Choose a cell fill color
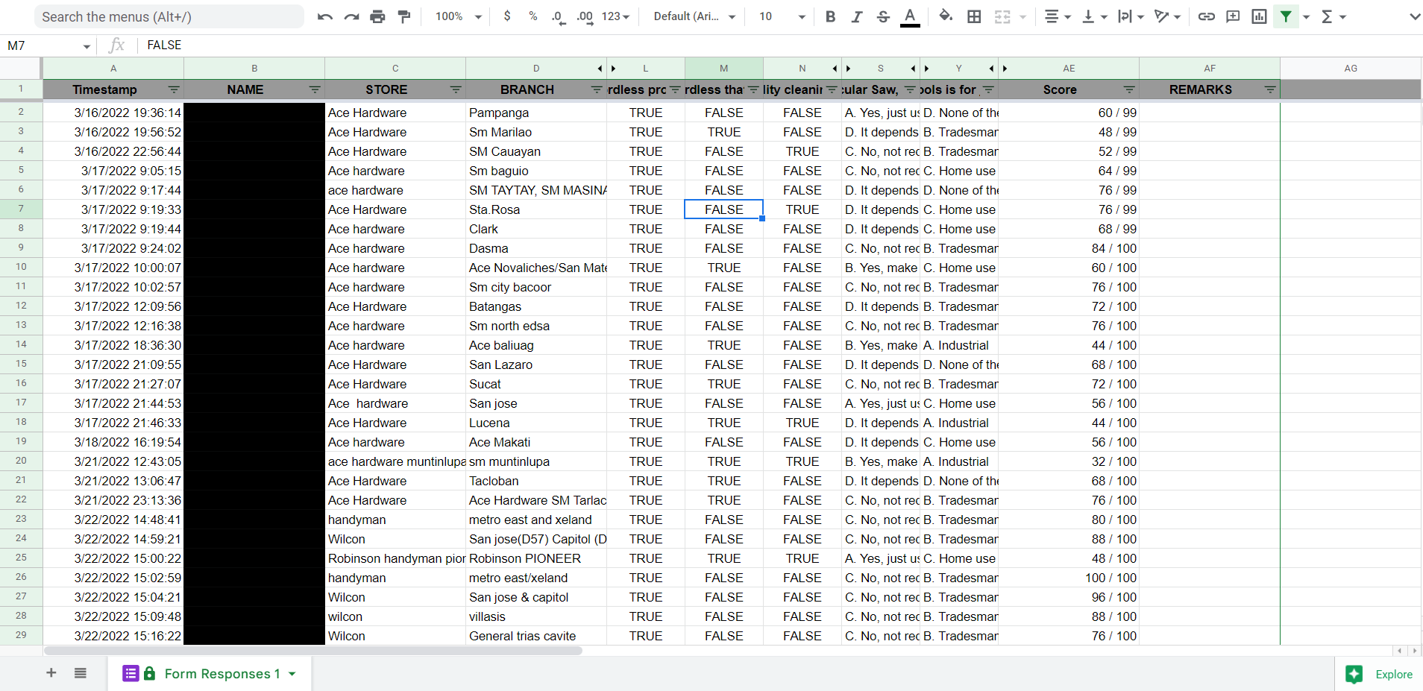The height and width of the screenshot is (691, 1423). (x=946, y=16)
